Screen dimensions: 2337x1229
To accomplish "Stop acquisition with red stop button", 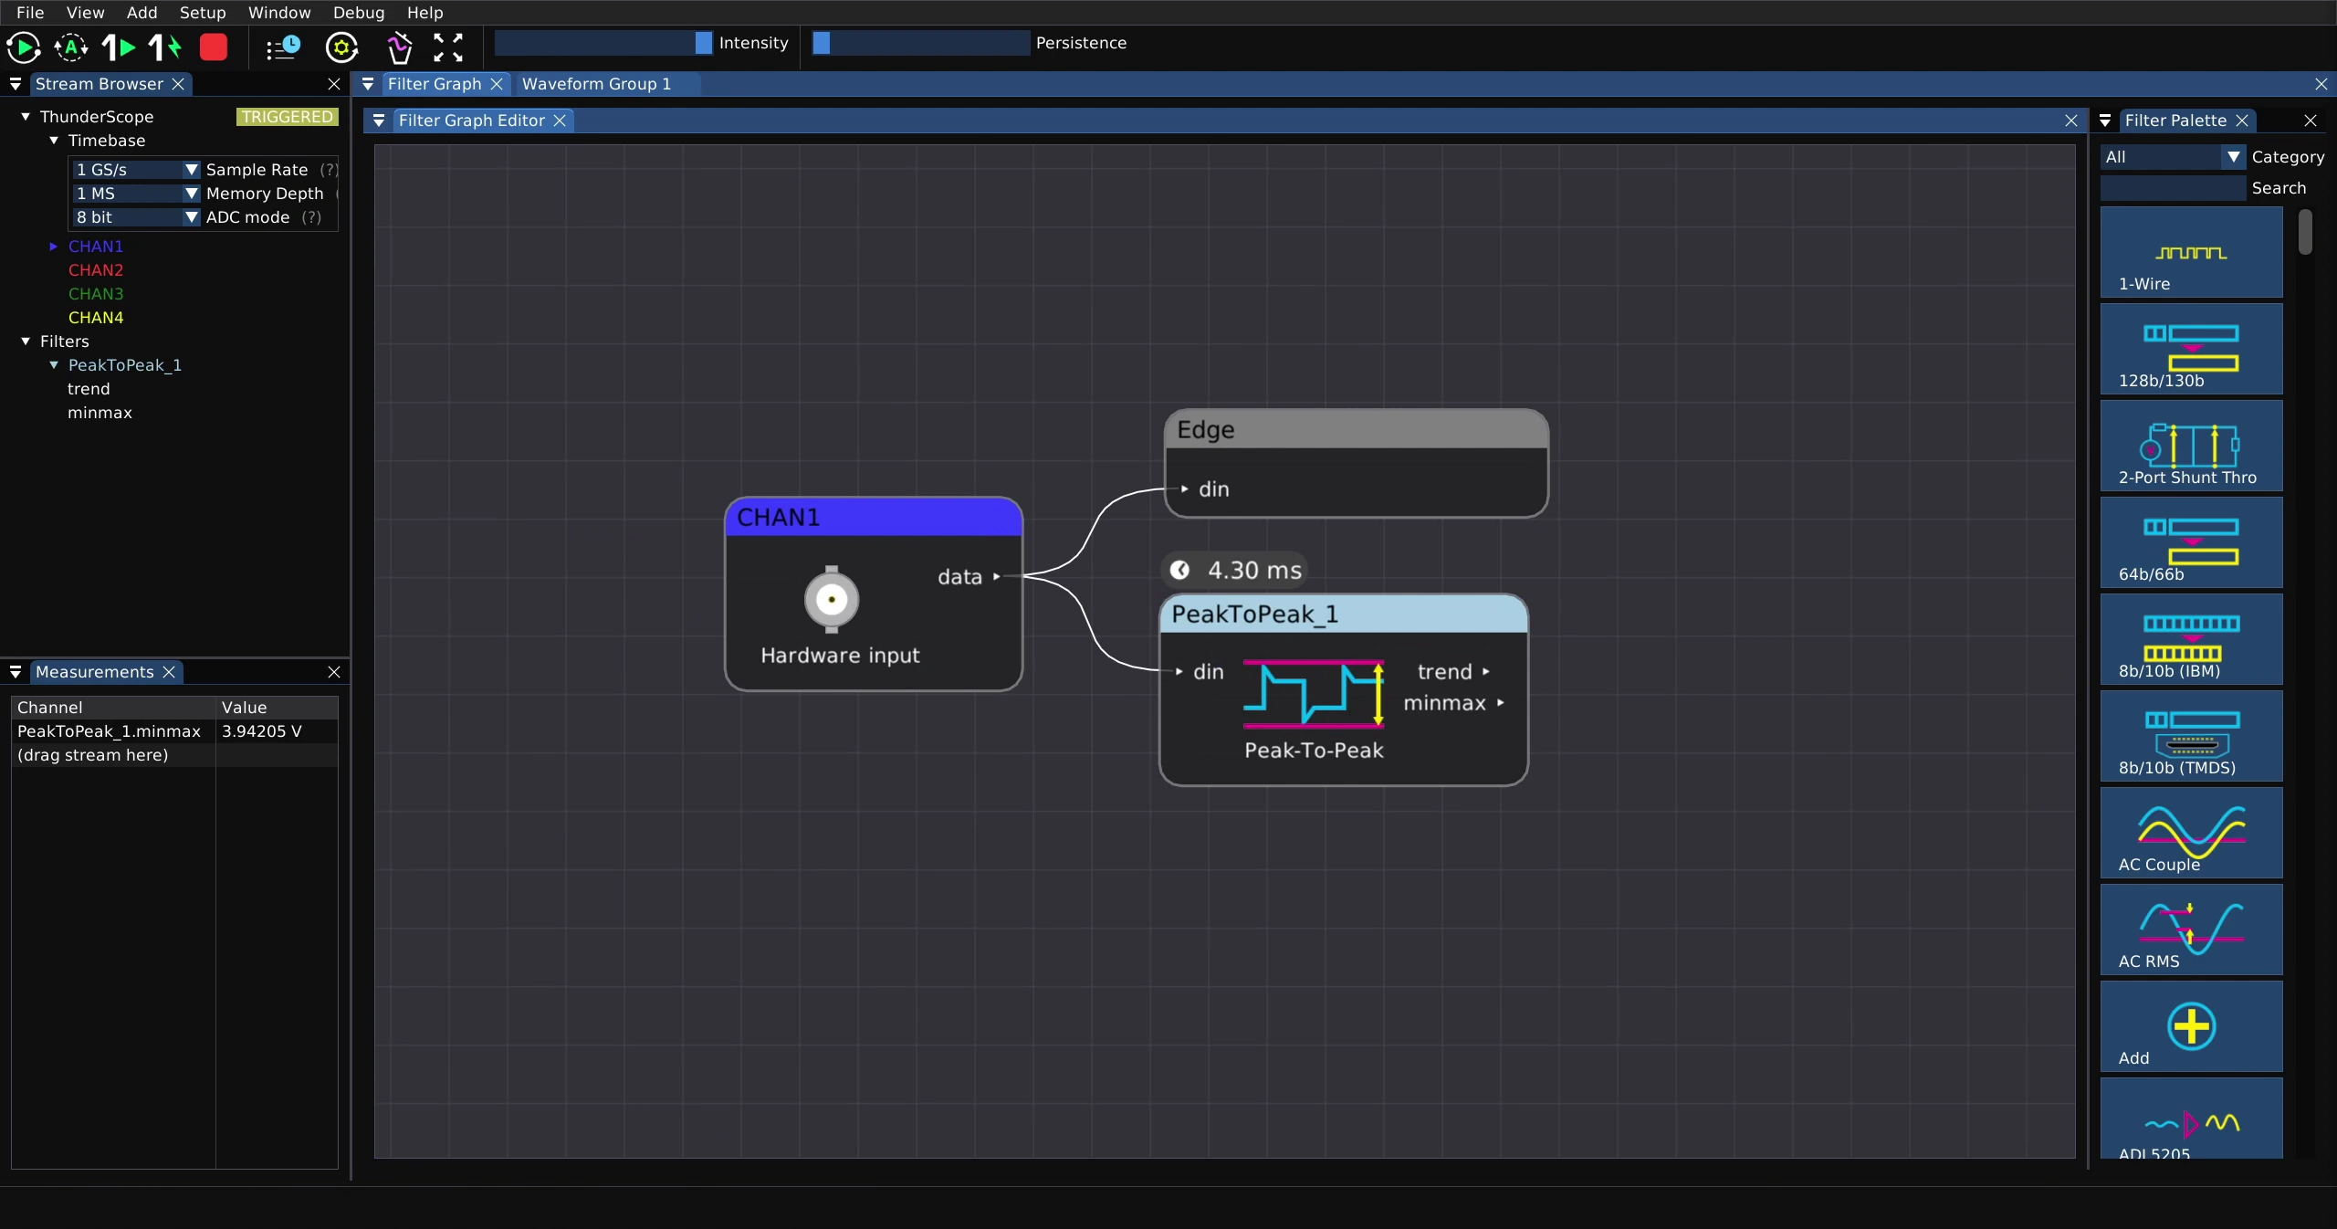I will 214,47.
